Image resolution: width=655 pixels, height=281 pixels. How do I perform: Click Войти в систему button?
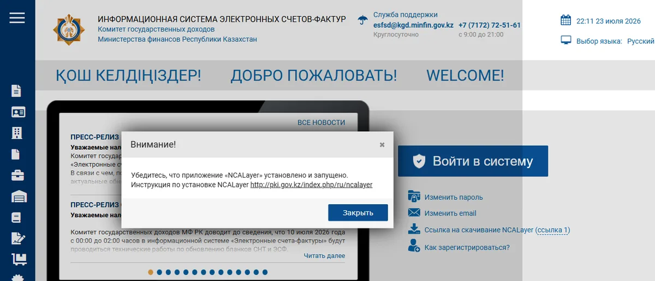(473, 161)
